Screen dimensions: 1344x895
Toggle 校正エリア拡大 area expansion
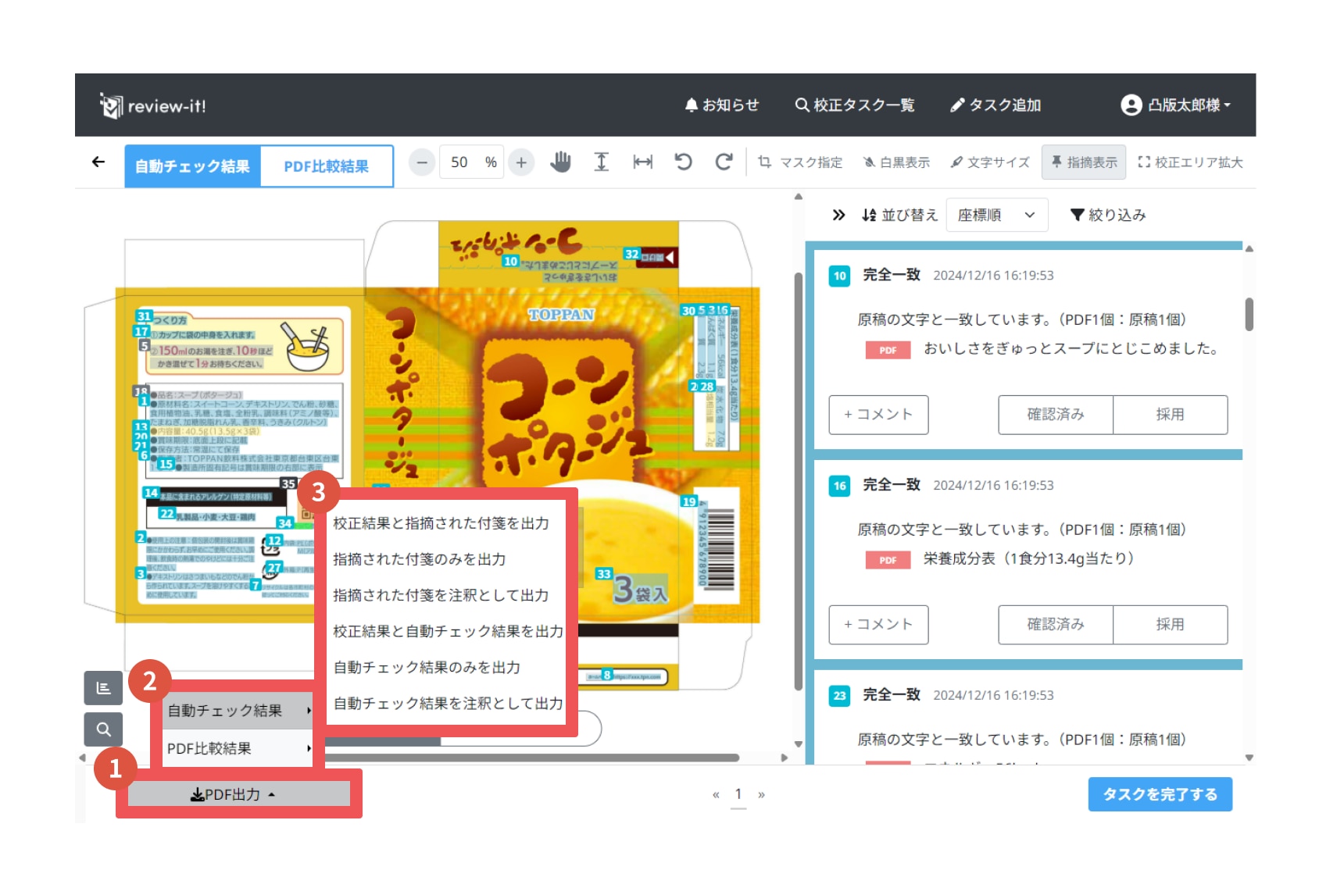pyautogui.click(x=1189, y=162)
